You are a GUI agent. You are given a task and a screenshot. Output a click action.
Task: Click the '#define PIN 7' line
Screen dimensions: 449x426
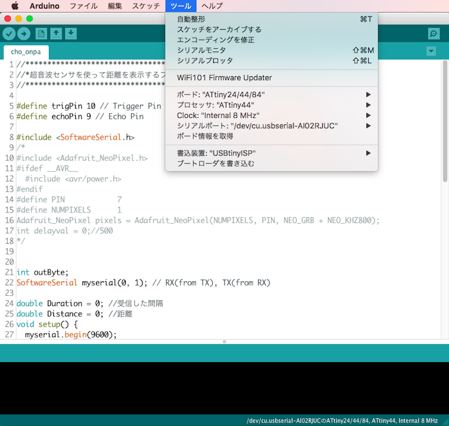(x=69, y=200)
